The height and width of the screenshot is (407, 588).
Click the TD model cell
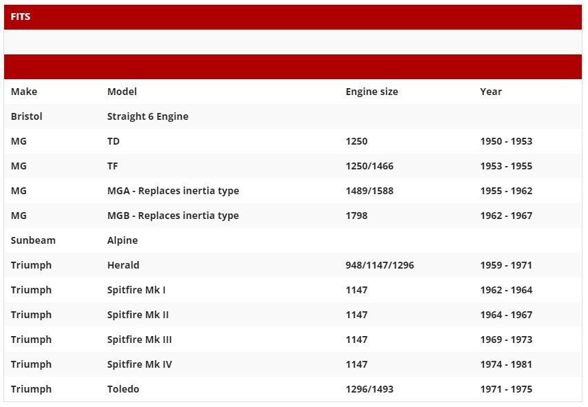click(113, 141)
